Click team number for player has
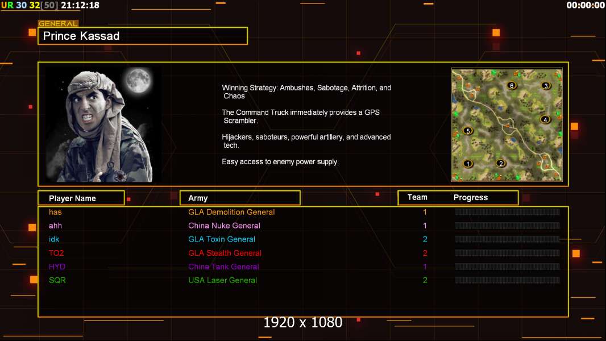This screenshot has width=606, height=341. [x=425, y=212]
